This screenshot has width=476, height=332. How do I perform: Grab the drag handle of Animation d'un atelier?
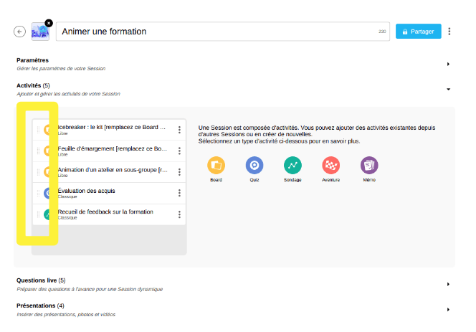tap(38, 172)
